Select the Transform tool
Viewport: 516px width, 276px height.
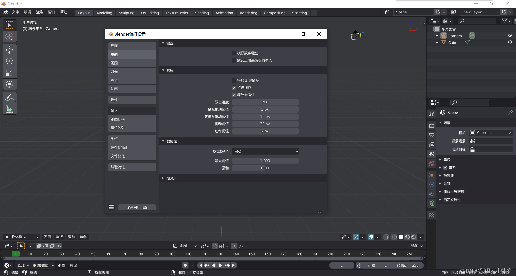(10, 84)
